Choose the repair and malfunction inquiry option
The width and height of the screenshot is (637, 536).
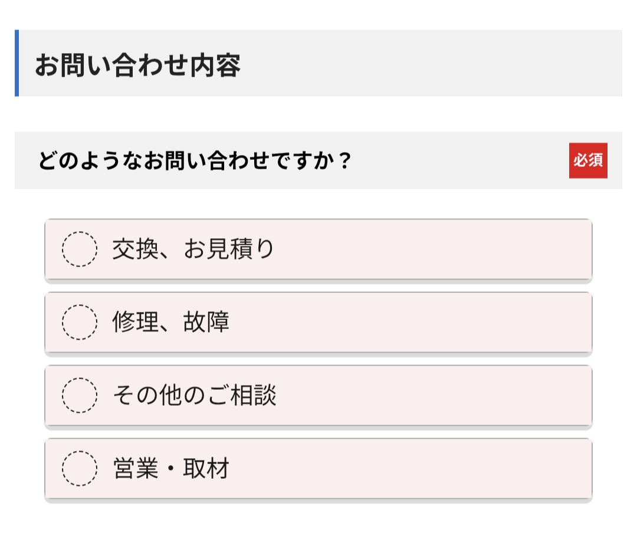tap(318, 323)
